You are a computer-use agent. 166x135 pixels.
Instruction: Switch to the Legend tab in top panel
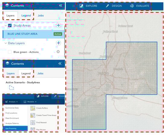(26, 16)
